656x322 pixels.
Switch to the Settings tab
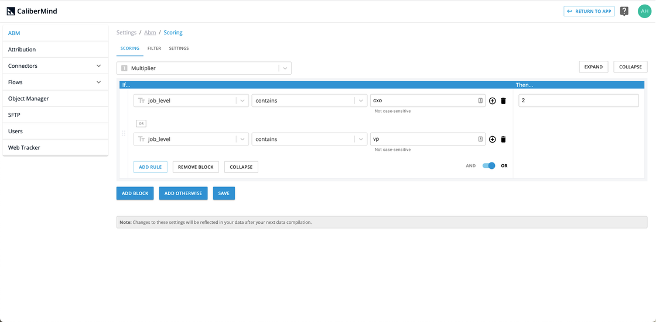click(179, 49)
